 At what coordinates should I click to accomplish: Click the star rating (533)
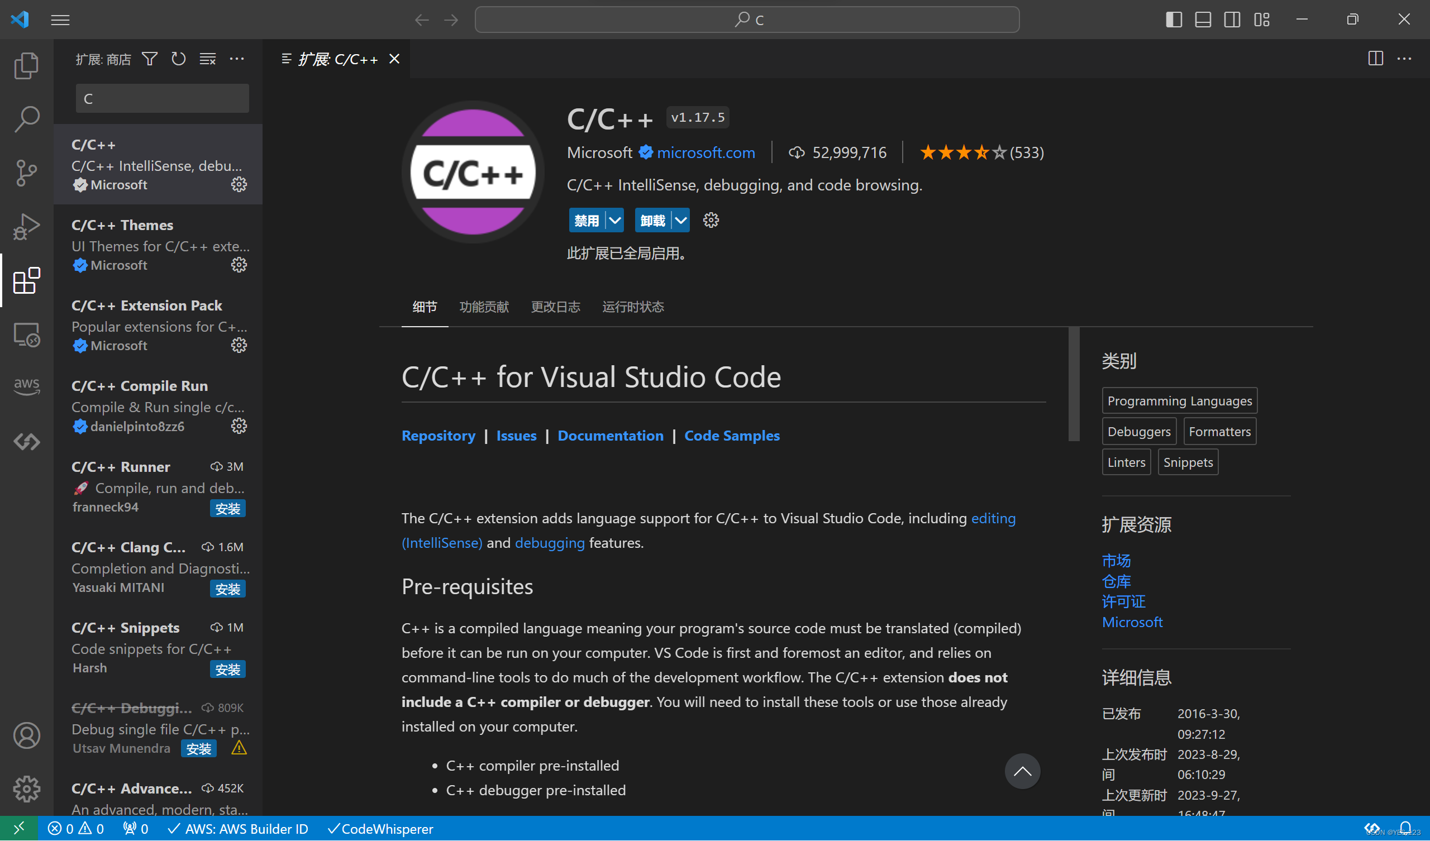tap(981, 152)
